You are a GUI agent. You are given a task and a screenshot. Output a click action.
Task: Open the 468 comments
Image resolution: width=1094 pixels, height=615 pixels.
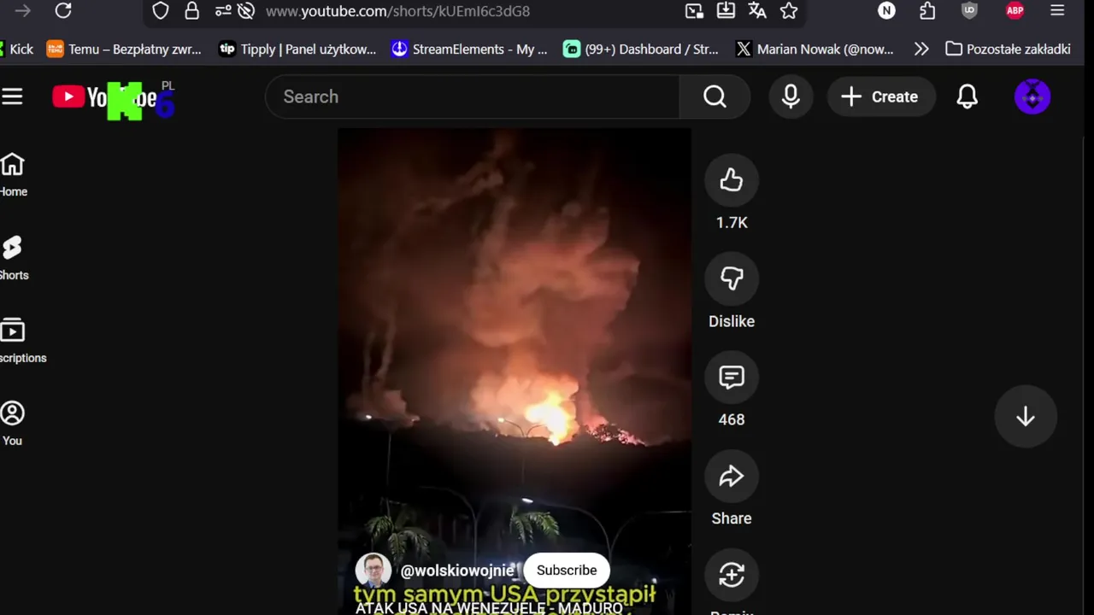pyautogui.click(x=732, y=378)
